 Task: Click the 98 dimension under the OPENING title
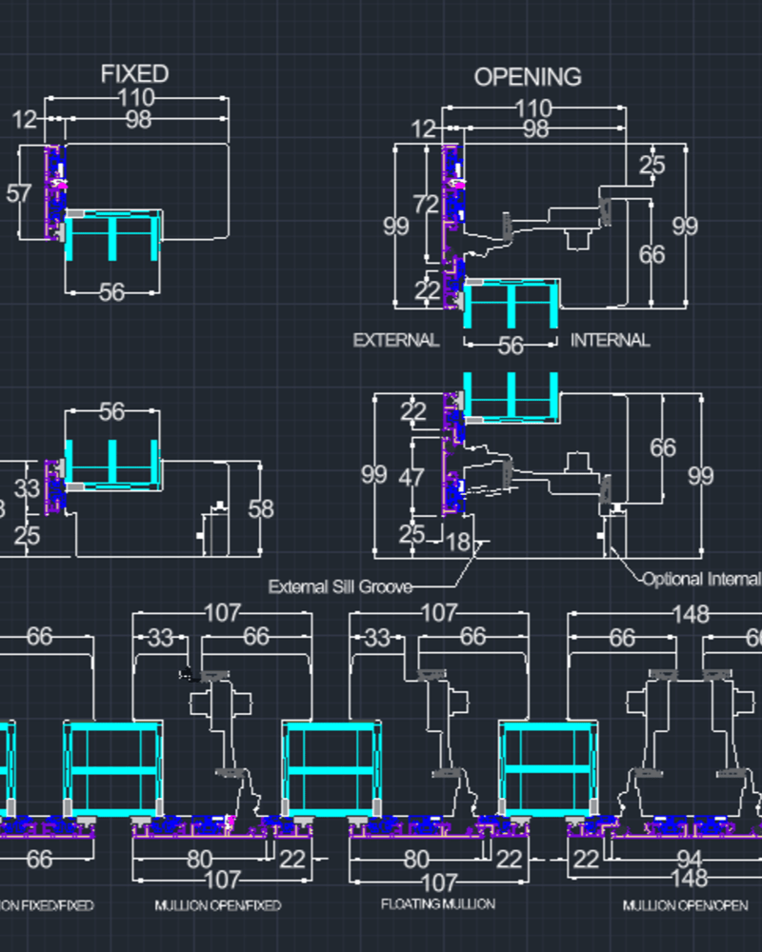(535, 129)
